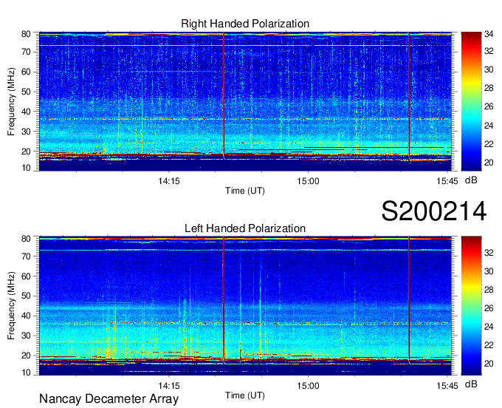Click second red vertical line in Right Handed plot
The image size is (502, 408).
(409, 95)
